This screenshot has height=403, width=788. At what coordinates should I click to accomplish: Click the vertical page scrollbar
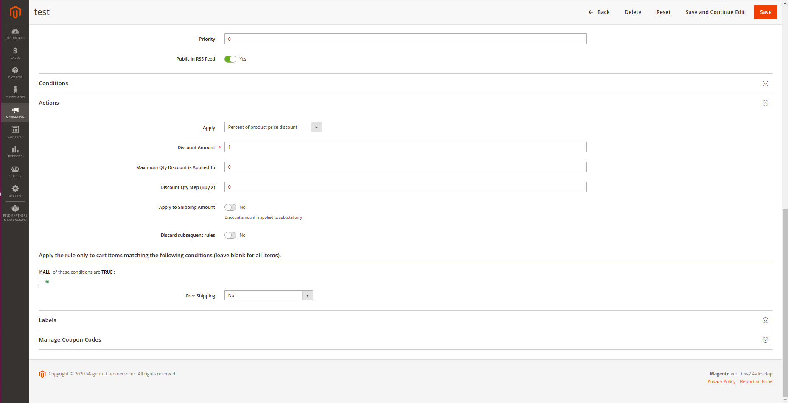[x=785, y=303]
